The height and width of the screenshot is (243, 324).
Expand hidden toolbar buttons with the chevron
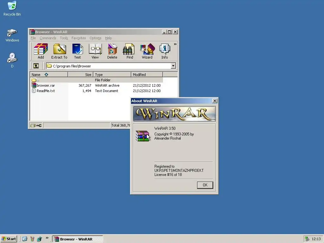click(175, 44)
